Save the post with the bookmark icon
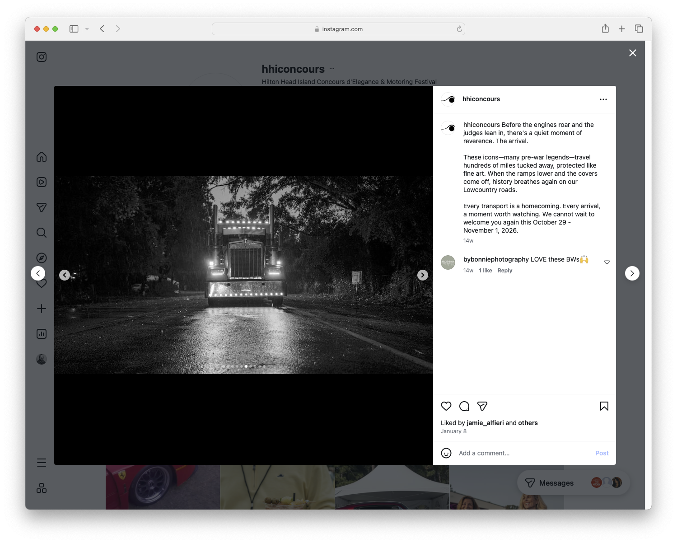The height and width of the screenshot is (543, 677). [x=604, y=406]
